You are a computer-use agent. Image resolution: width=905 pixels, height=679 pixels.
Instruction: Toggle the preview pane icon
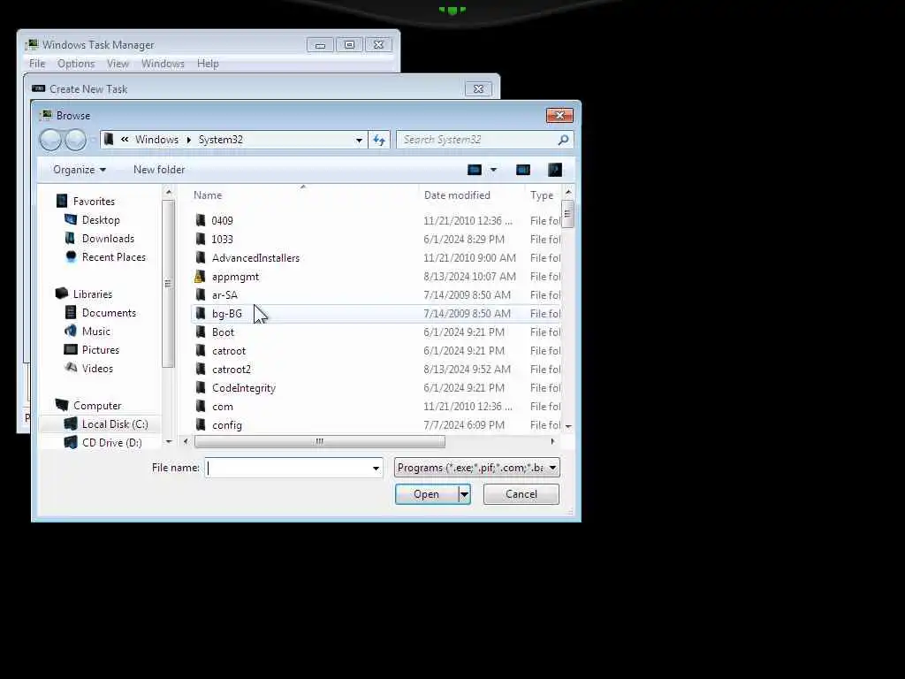pos(523,170)
